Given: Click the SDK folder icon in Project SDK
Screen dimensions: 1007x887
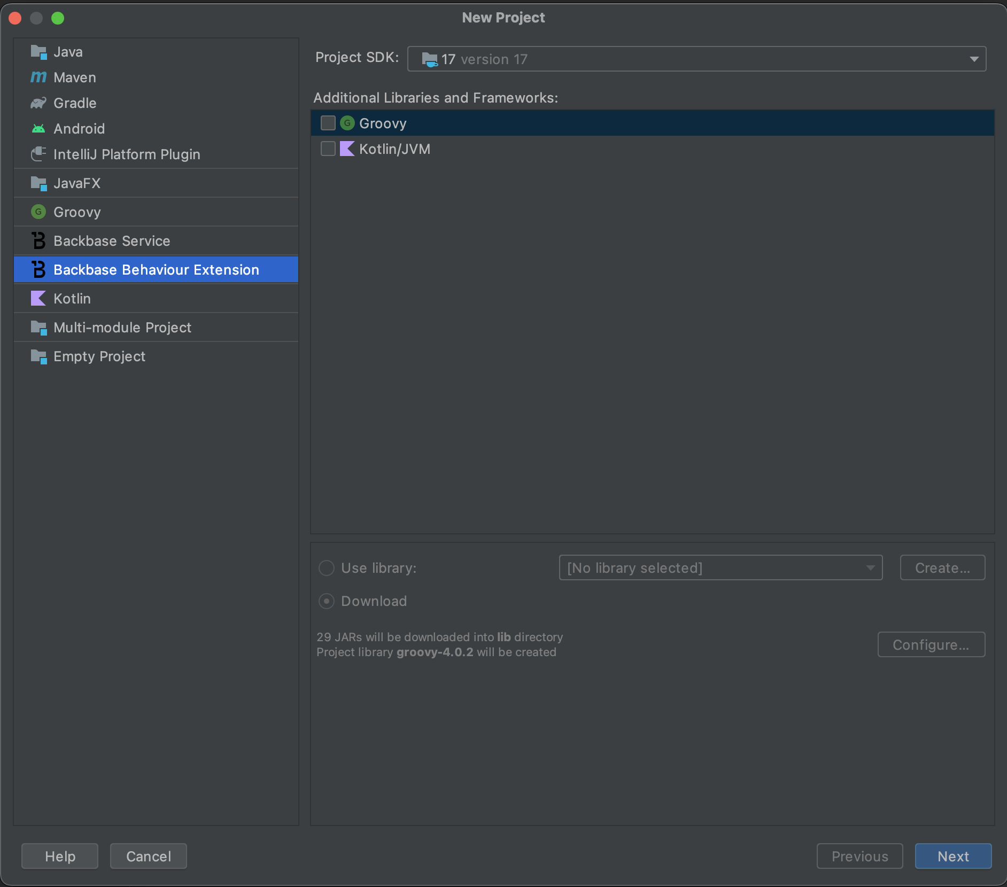Looking at the screenshot, I should [x=429, y=59].
